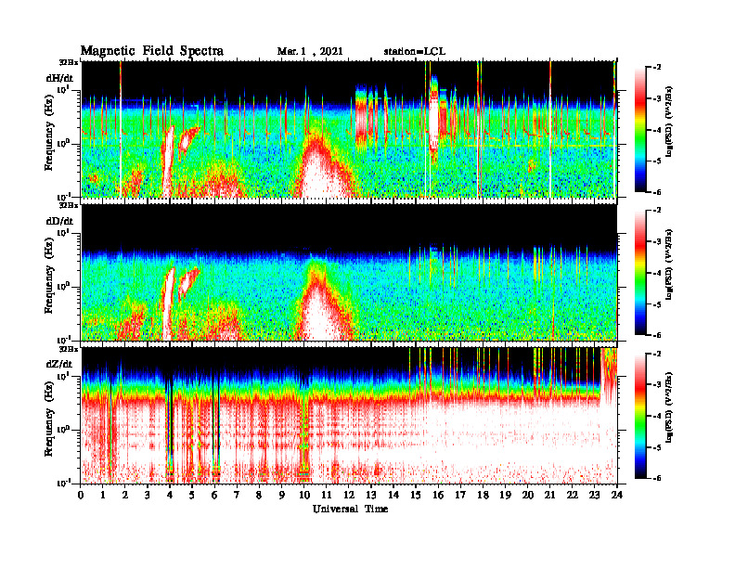Click the 'Magnetic Field Spectra' plot title
This screenshot has height=568, width=735.
(x=152, y=51)
